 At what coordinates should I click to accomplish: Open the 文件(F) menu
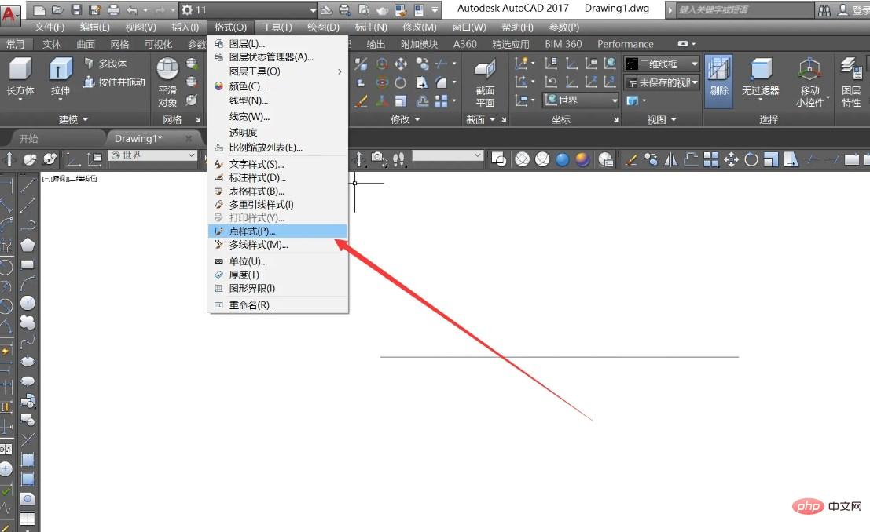[50, 27]
